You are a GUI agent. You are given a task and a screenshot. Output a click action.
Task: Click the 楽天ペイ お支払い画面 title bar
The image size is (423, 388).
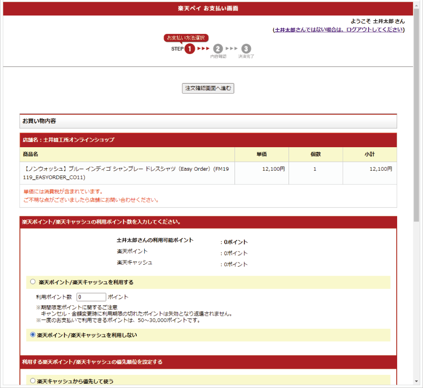[208, 8]
